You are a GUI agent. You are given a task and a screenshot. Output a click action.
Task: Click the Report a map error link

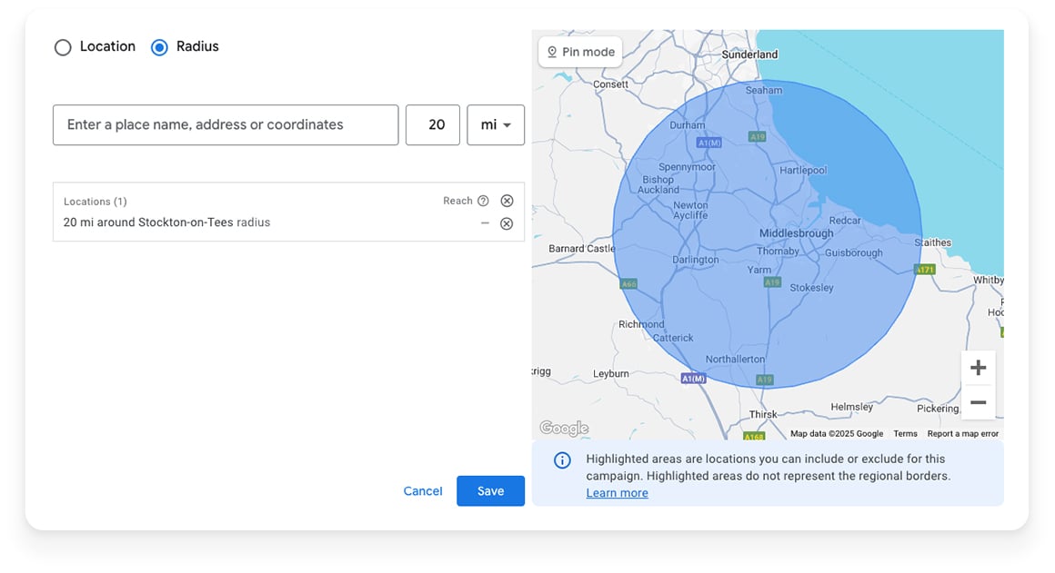tap(963, 434)
